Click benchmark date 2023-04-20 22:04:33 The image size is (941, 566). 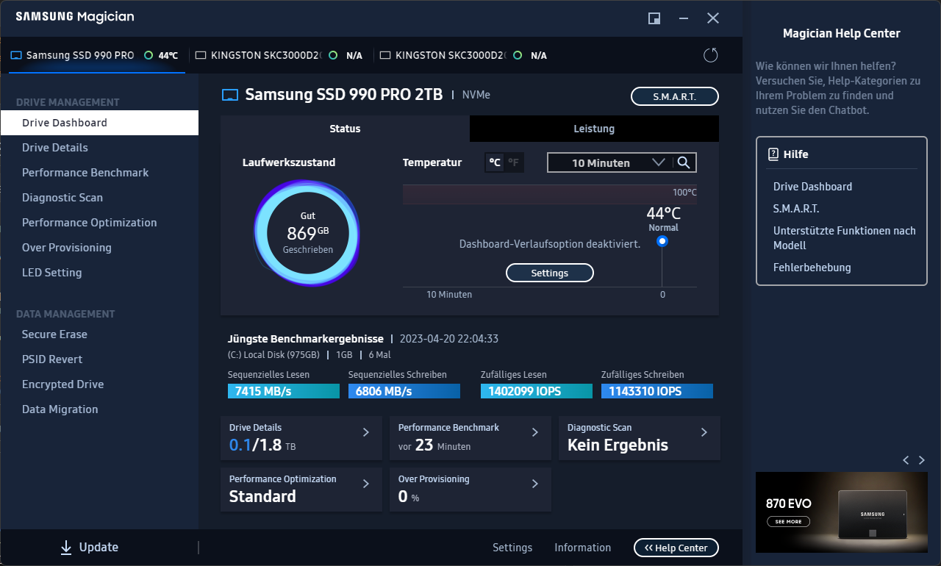coord(449,339)
